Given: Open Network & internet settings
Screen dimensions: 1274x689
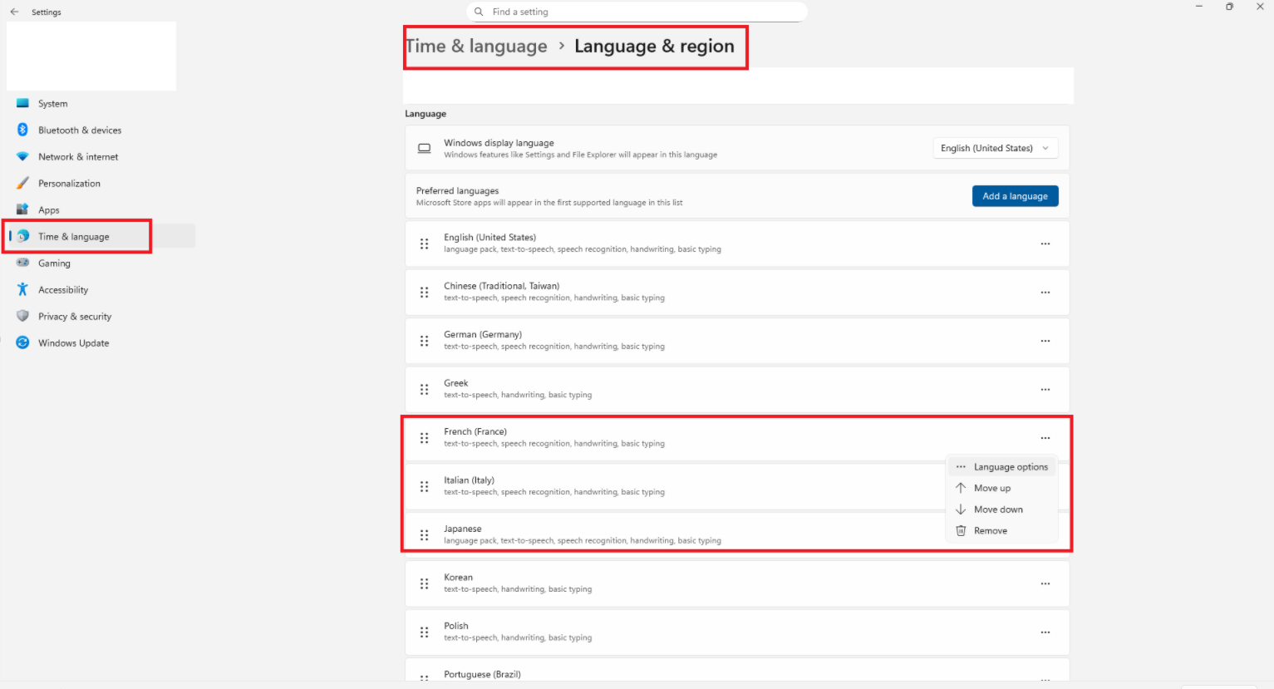Looking at the screenshot, I should click(x=23, y=156).
